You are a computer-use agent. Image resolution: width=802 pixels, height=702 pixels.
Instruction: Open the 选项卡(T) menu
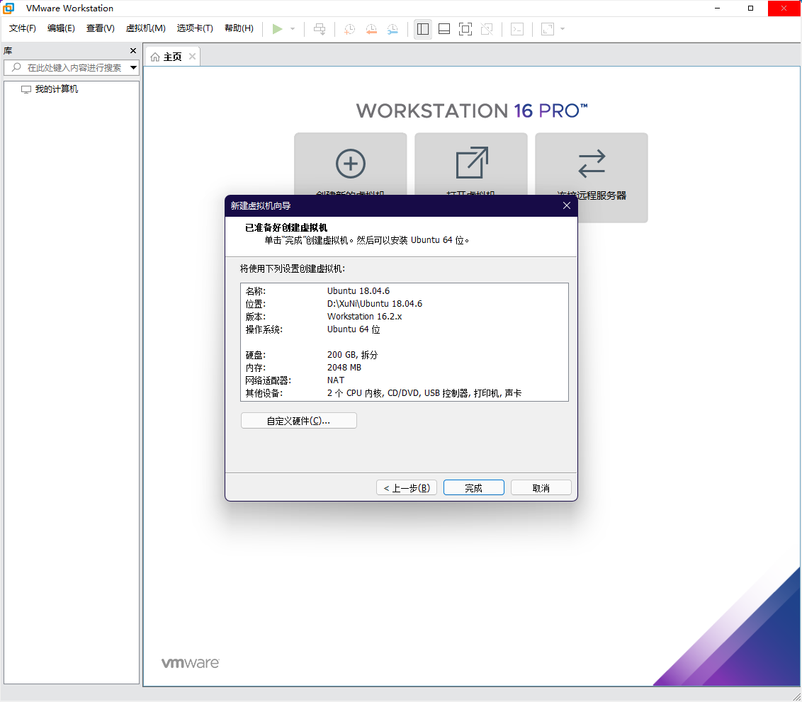(195, 28)
